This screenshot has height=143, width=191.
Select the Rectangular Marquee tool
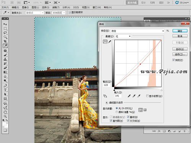pyautogui.click(x=5, y=29)
